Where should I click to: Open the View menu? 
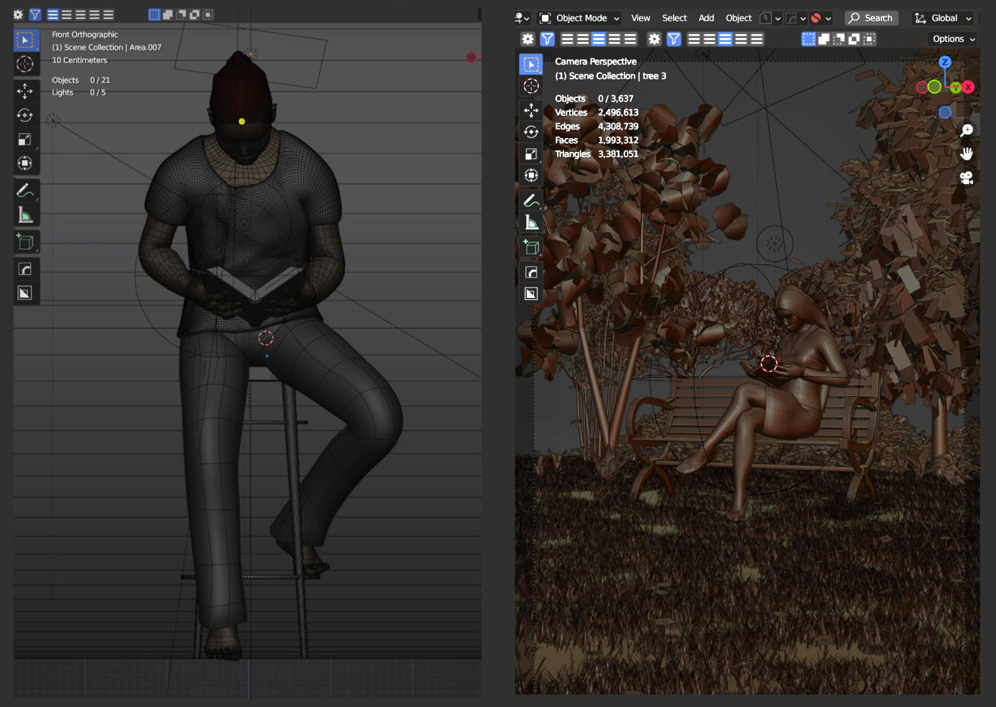[640, 18]
